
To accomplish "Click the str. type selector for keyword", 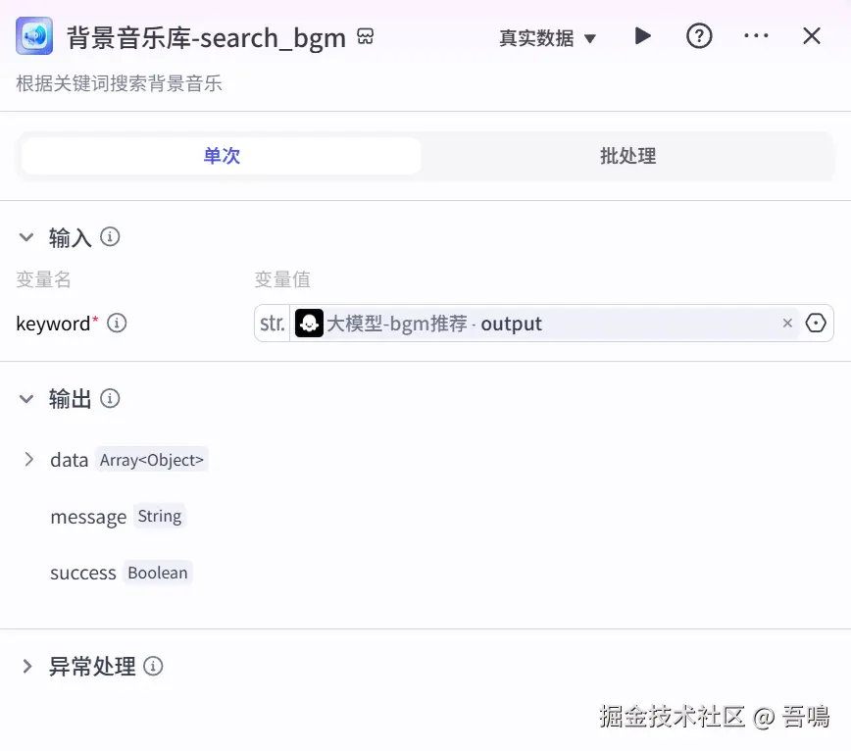I will pyautogui.click(x=273, y=324).
